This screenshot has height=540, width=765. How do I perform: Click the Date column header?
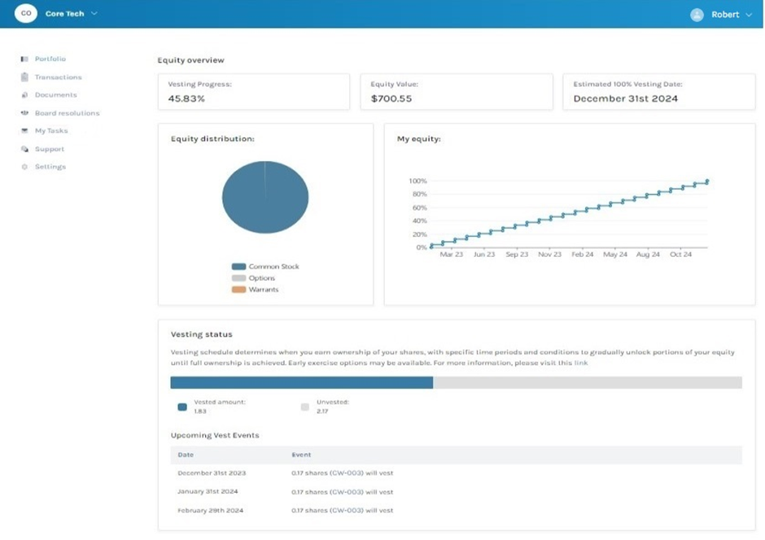point(186,455)
